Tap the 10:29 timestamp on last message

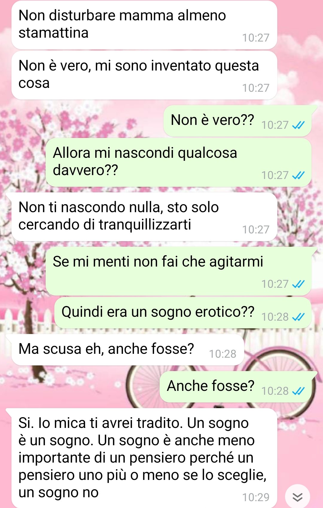point(256,497)
